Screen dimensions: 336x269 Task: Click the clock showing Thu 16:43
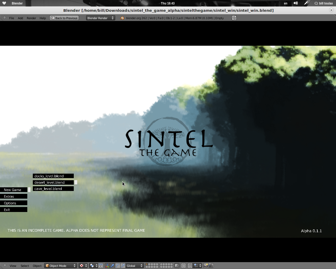(168, 3)
